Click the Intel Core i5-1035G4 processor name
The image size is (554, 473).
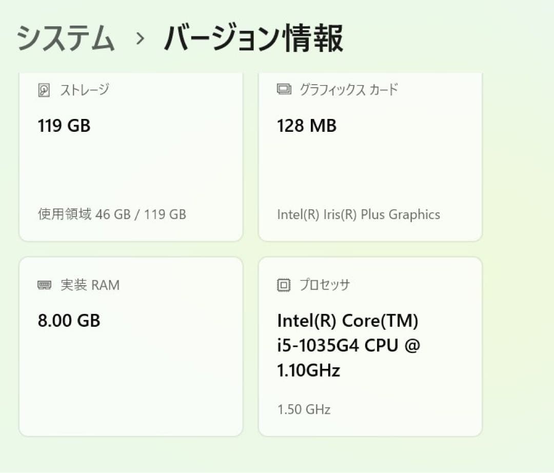click(349, 345)
